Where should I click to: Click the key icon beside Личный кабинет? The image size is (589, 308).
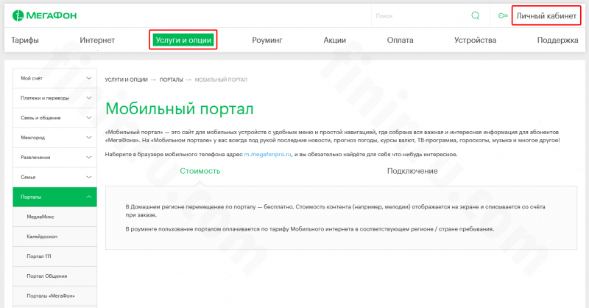tap(503, 15)
